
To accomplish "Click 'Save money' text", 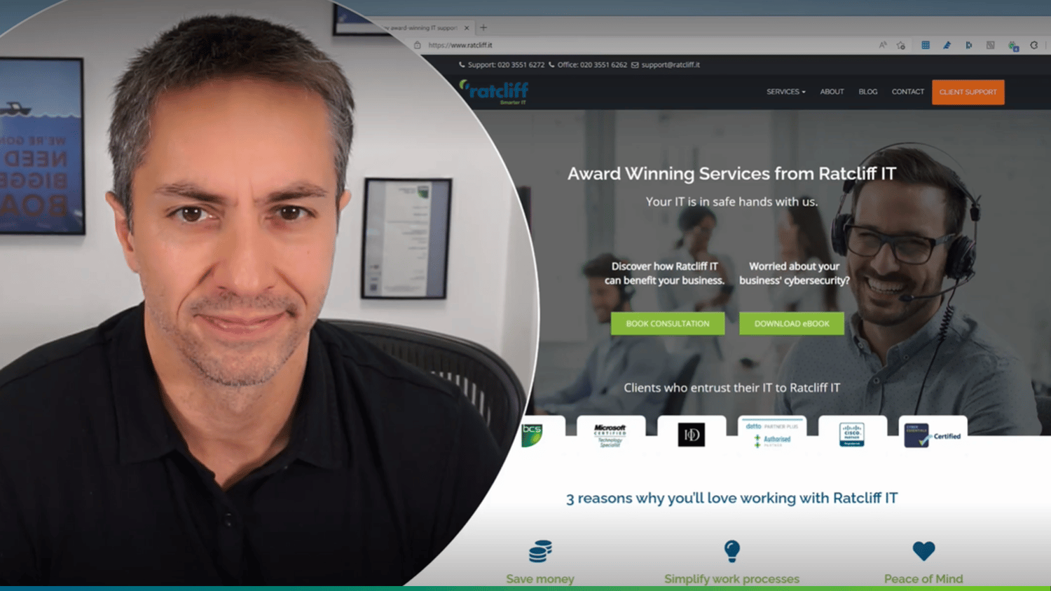I will point(540,579).
